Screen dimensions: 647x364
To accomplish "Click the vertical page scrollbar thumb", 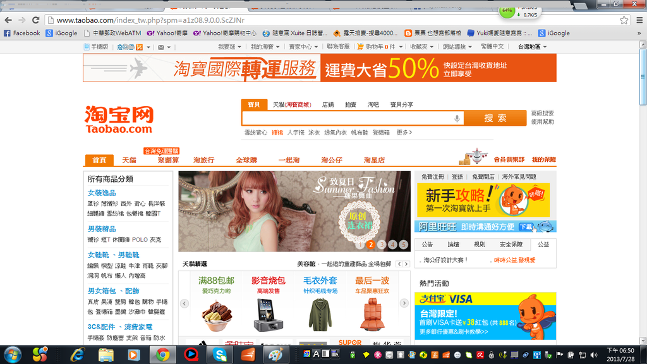I will (x=643, y=76).
